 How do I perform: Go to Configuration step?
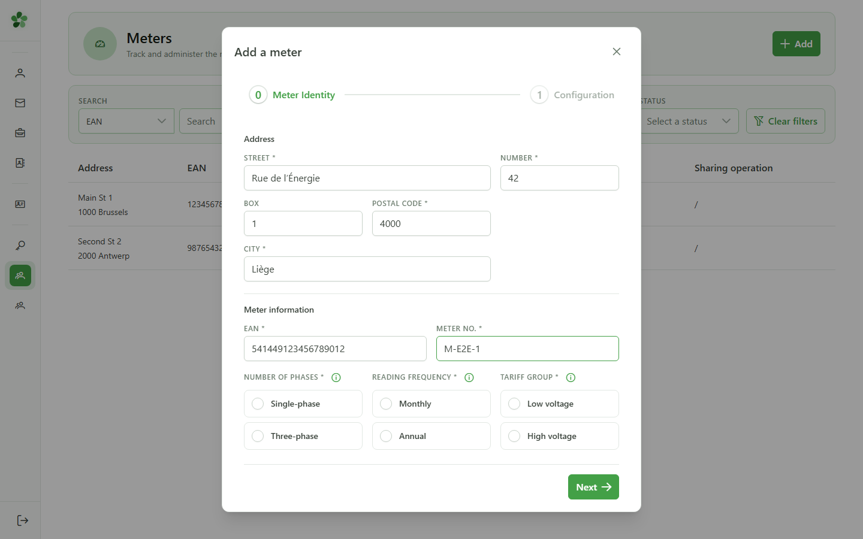572,95
